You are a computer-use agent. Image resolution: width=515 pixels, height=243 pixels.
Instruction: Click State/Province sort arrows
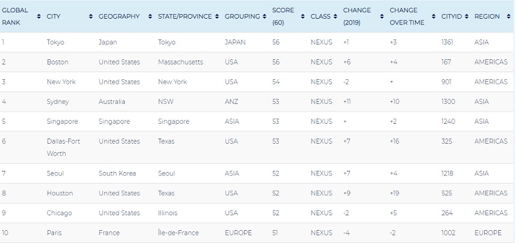pos(217,17)
